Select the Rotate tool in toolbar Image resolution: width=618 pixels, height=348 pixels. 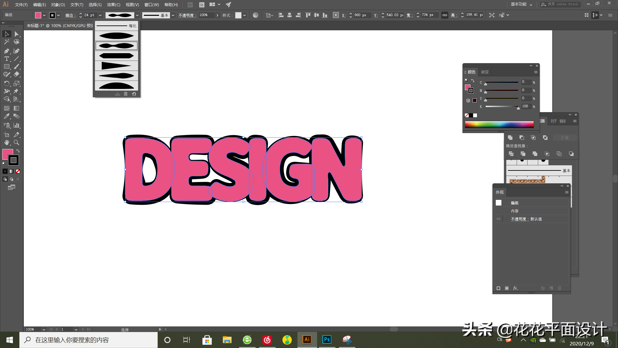[6, 83]
